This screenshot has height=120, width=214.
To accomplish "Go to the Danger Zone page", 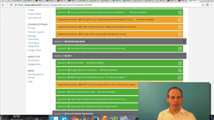I will [34, 50].
